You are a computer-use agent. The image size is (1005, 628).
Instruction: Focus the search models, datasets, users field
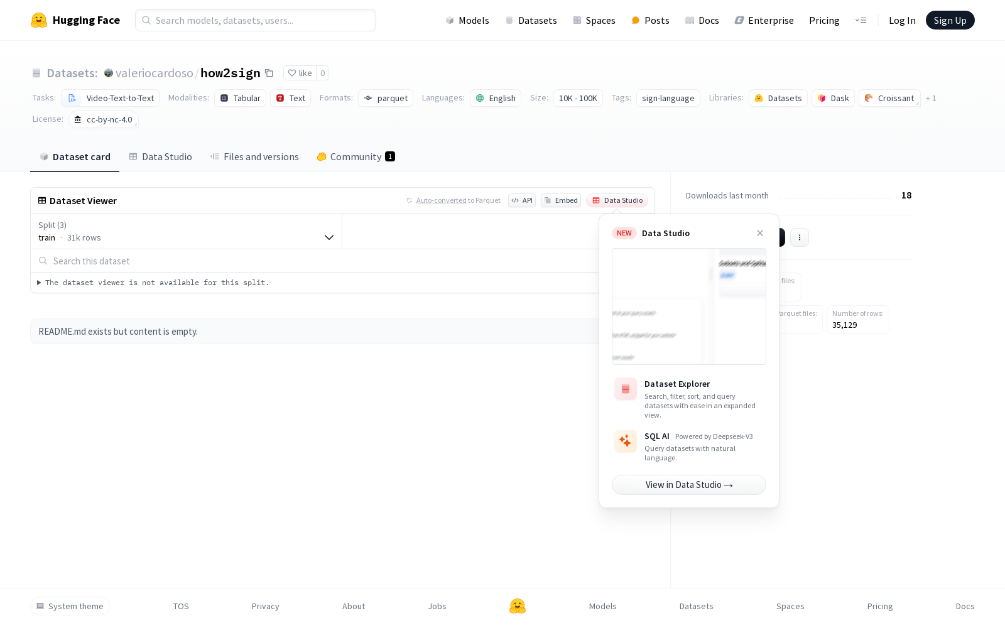point(256,20)
